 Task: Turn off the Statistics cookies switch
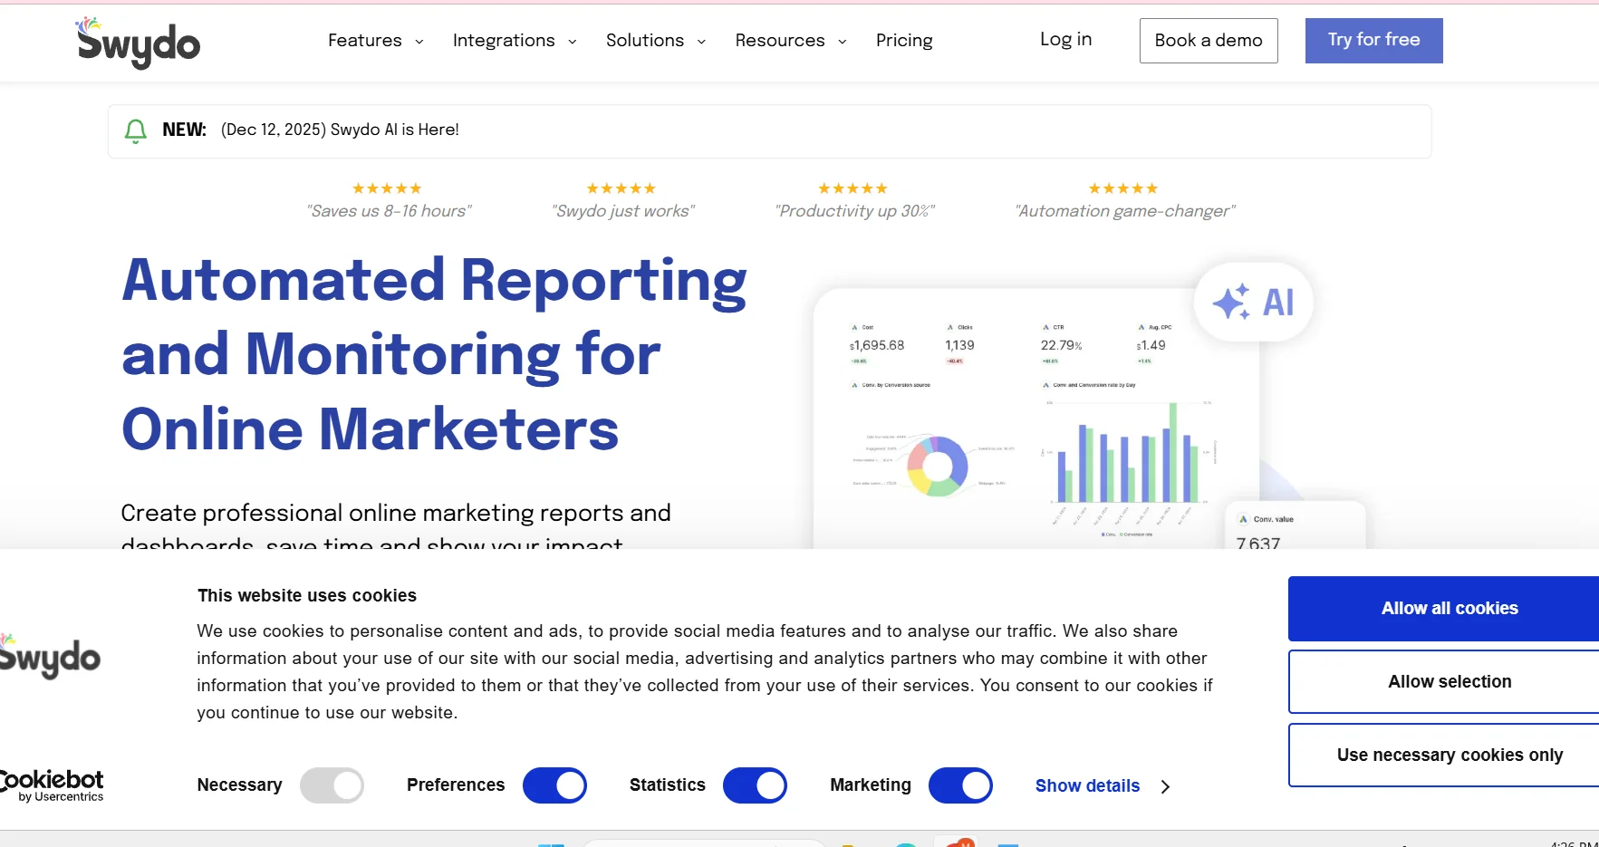[x=755, y=785]
